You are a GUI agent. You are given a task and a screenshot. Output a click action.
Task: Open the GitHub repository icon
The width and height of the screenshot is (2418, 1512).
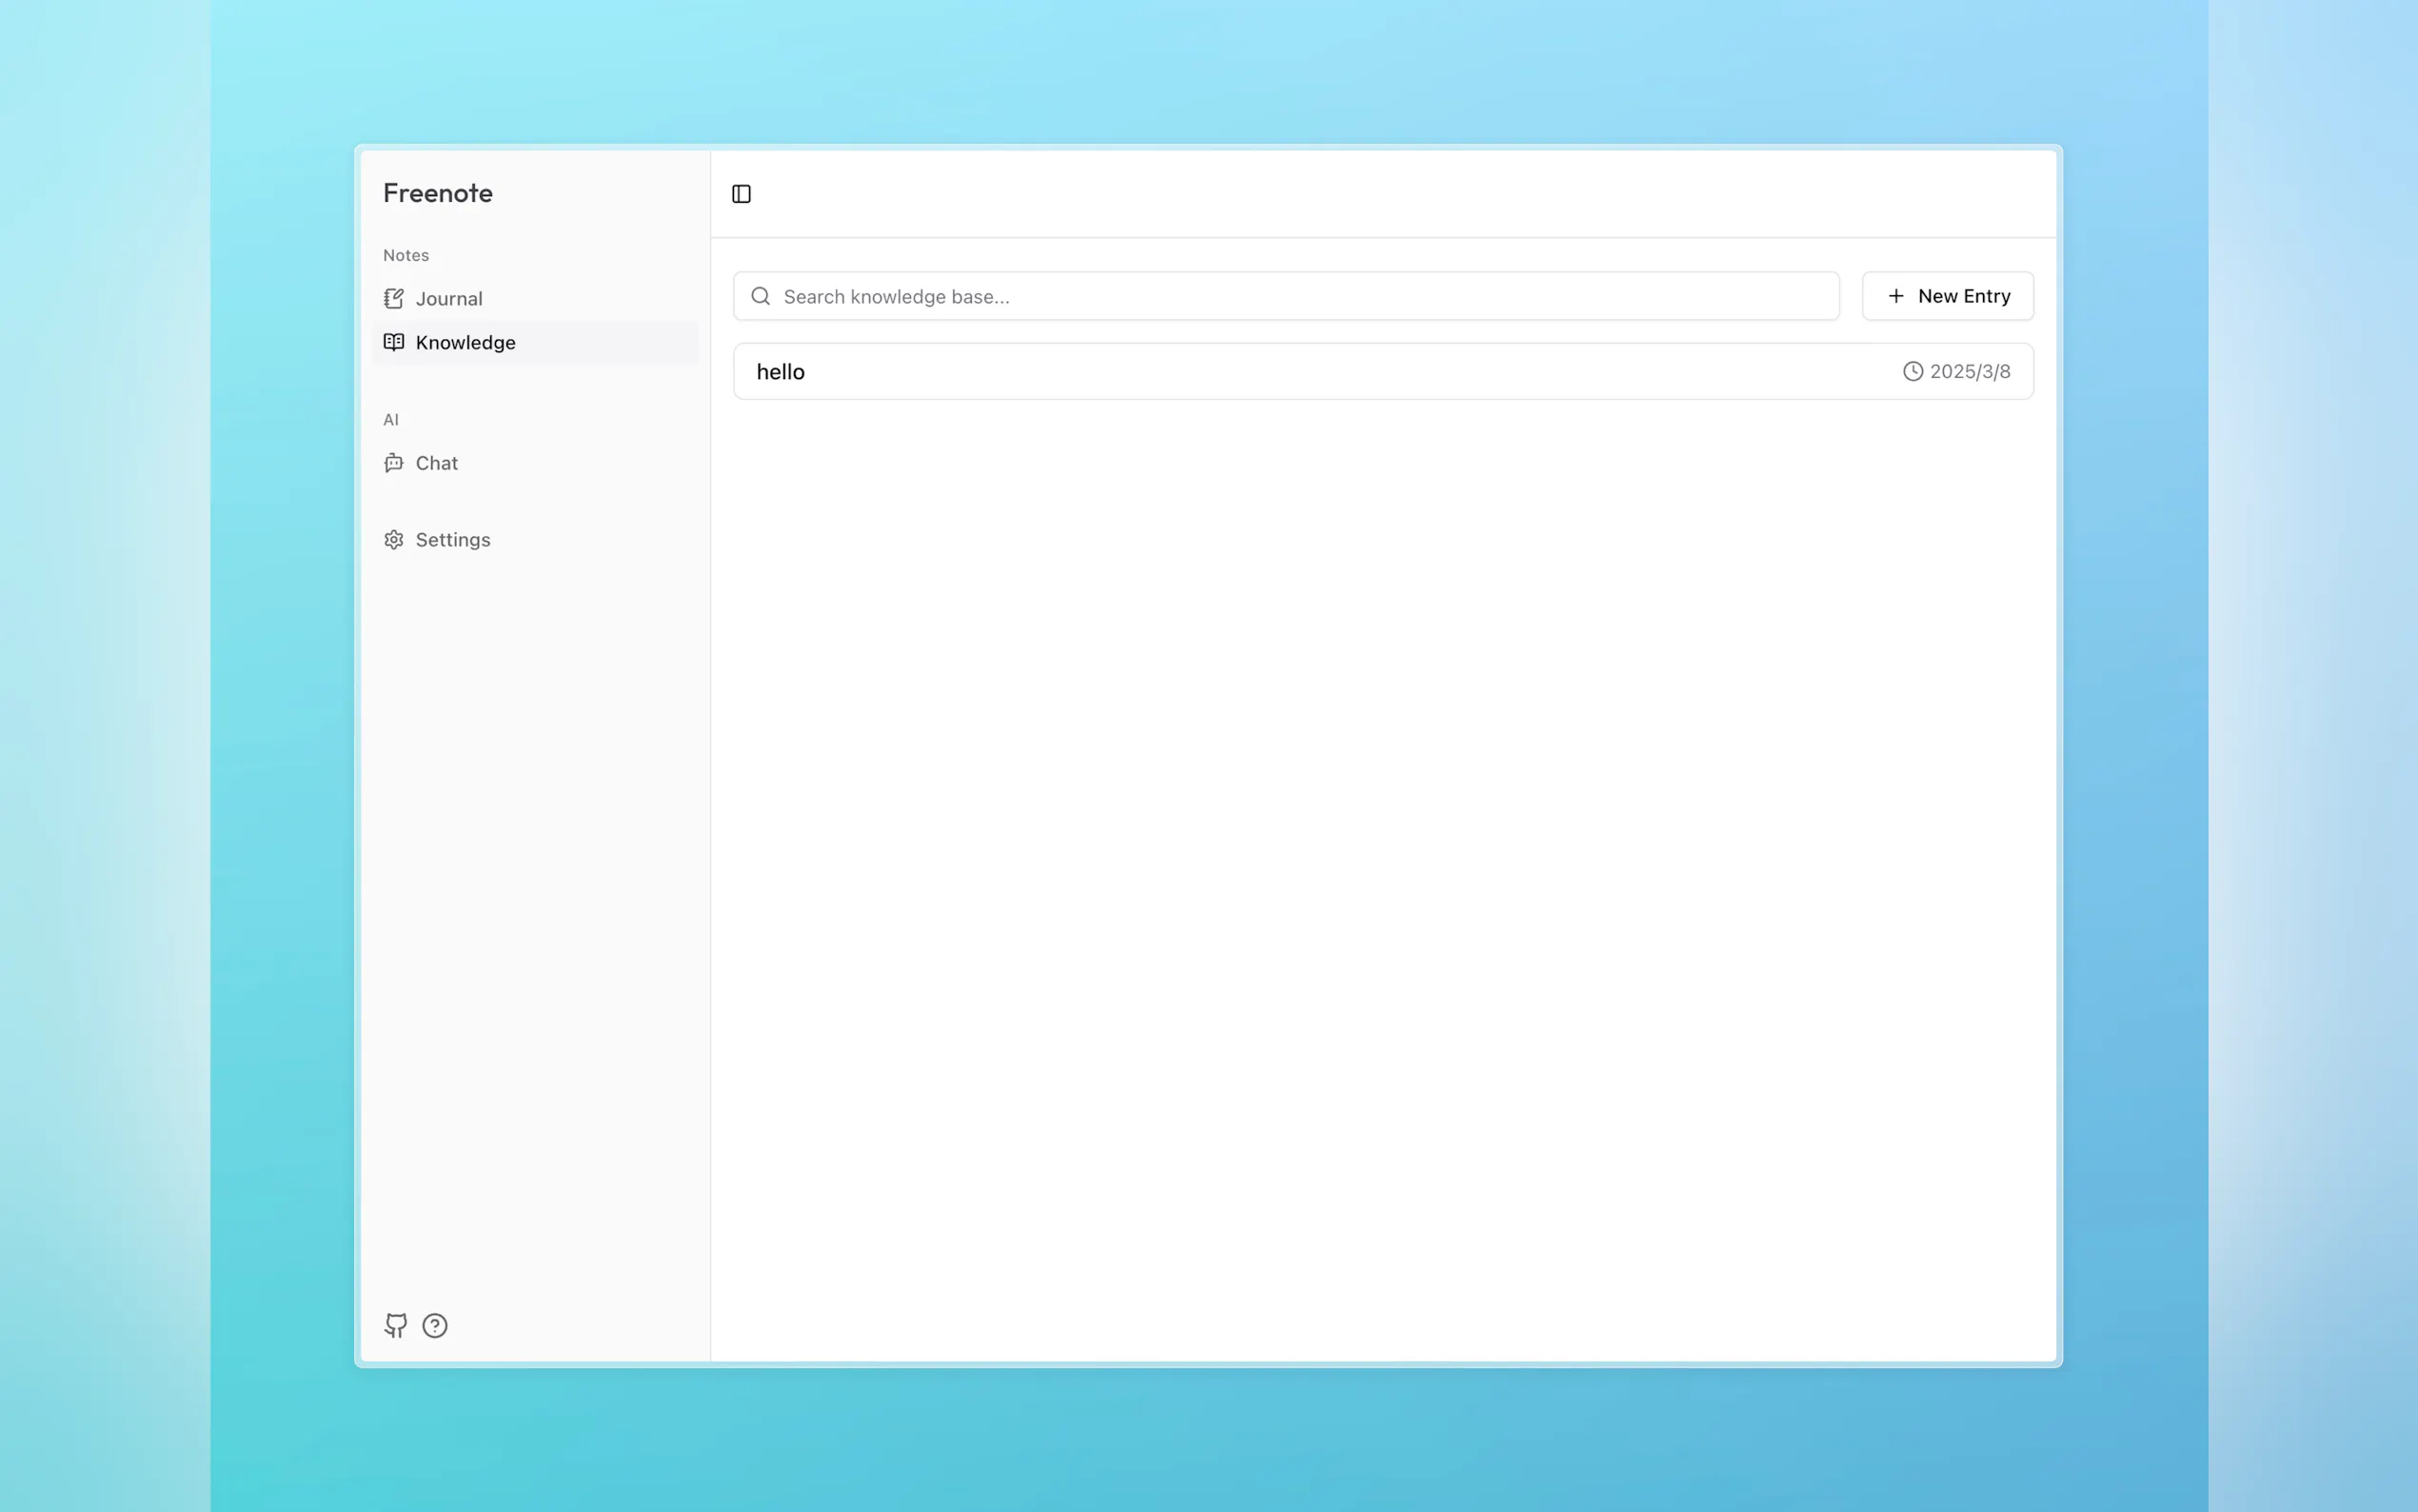(x=396, y=1325)
